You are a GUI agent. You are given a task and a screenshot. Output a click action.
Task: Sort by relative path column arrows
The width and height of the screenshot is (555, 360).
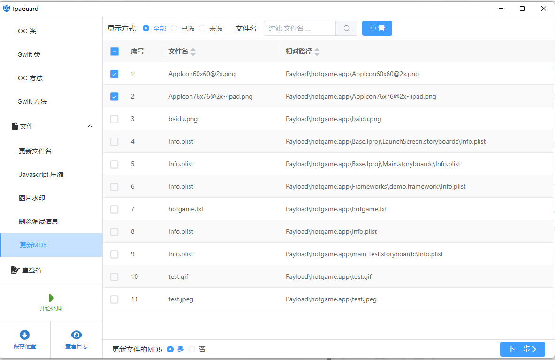point(317,52)
